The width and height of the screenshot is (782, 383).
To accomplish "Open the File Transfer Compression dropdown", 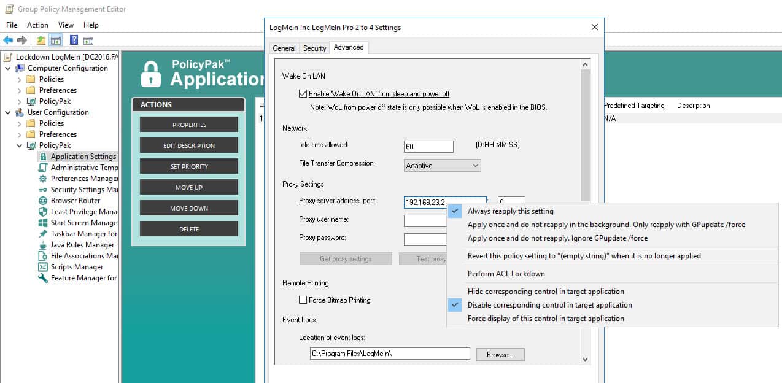I will click(x=443, y=165).
